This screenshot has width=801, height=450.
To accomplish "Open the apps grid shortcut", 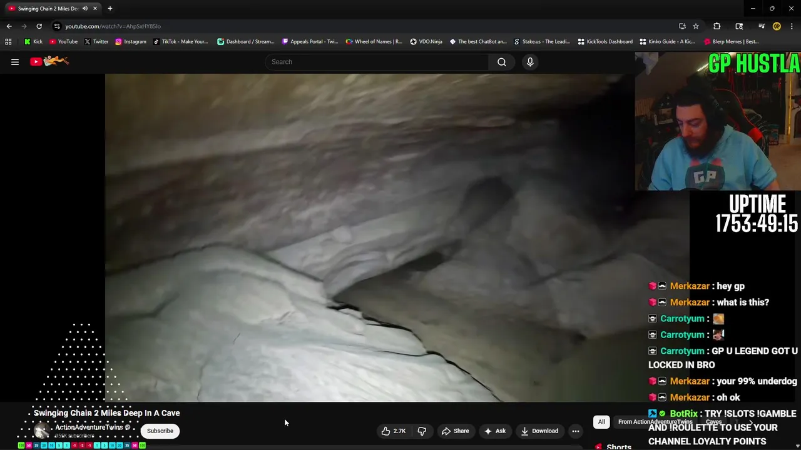I will click(8, 42).
